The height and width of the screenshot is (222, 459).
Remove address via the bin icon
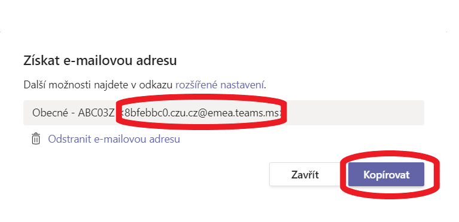[x=36, y=138]
